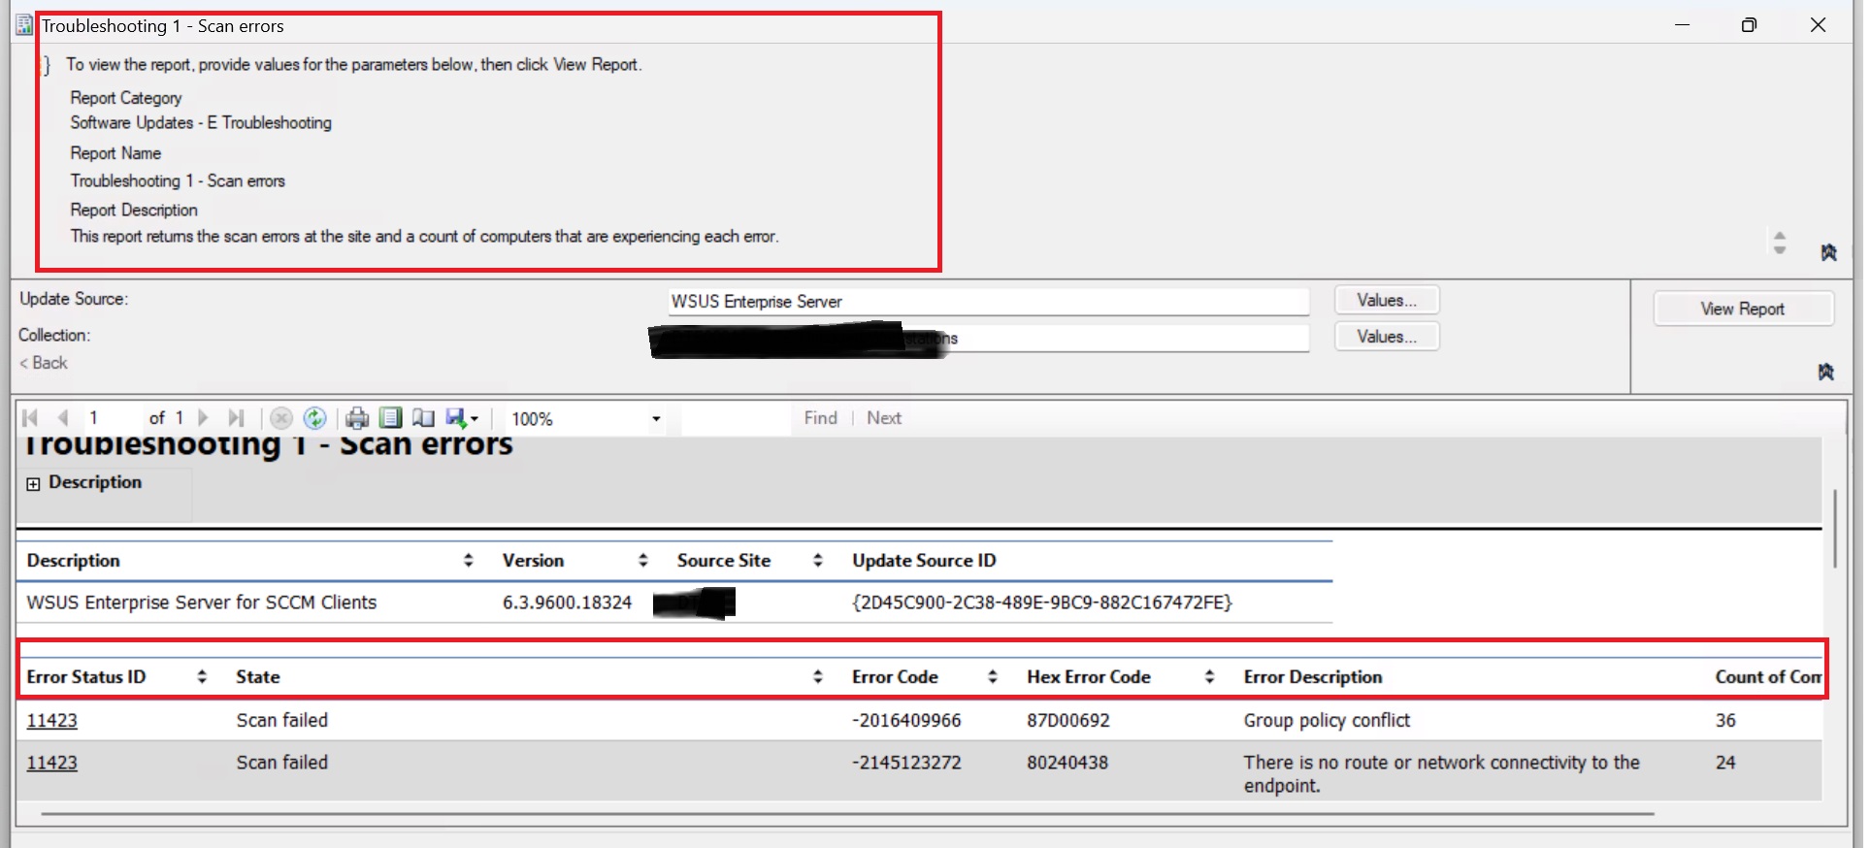Sort by Version column
1871x848 pixels.
[643, 560]
